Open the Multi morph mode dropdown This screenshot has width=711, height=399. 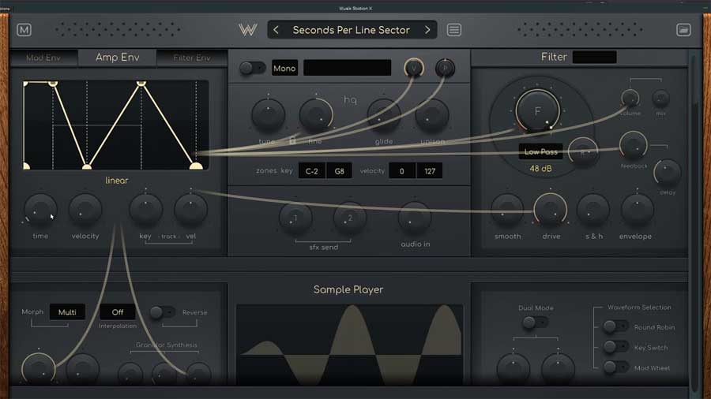click(67, 312)
